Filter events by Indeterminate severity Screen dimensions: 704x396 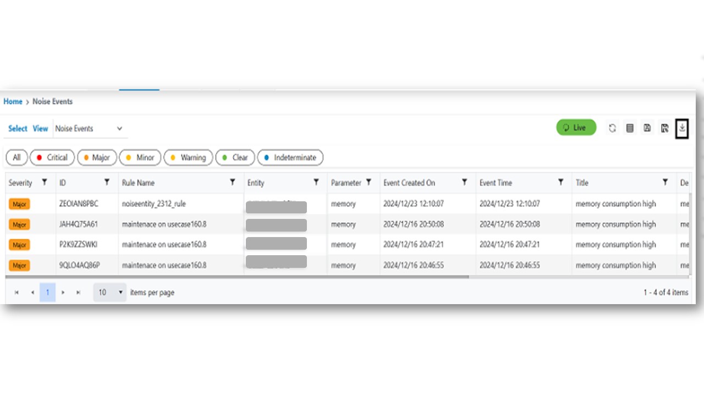(x=290, y=157)
